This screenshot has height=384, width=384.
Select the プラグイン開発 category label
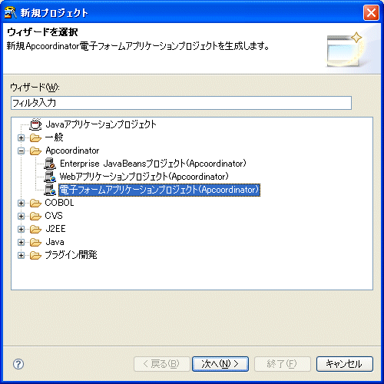[71, 255]
